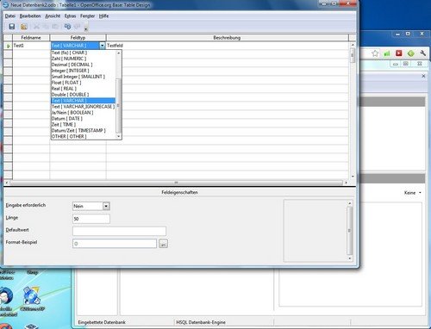Select Ja/Nein [ BOOLEAN ] field type
431x329 pixels.
coord(84,113)
